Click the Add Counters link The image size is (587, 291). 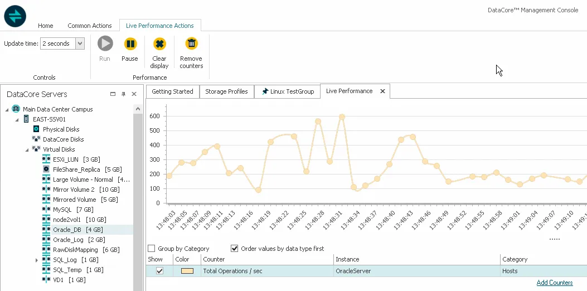pos(555,283)
